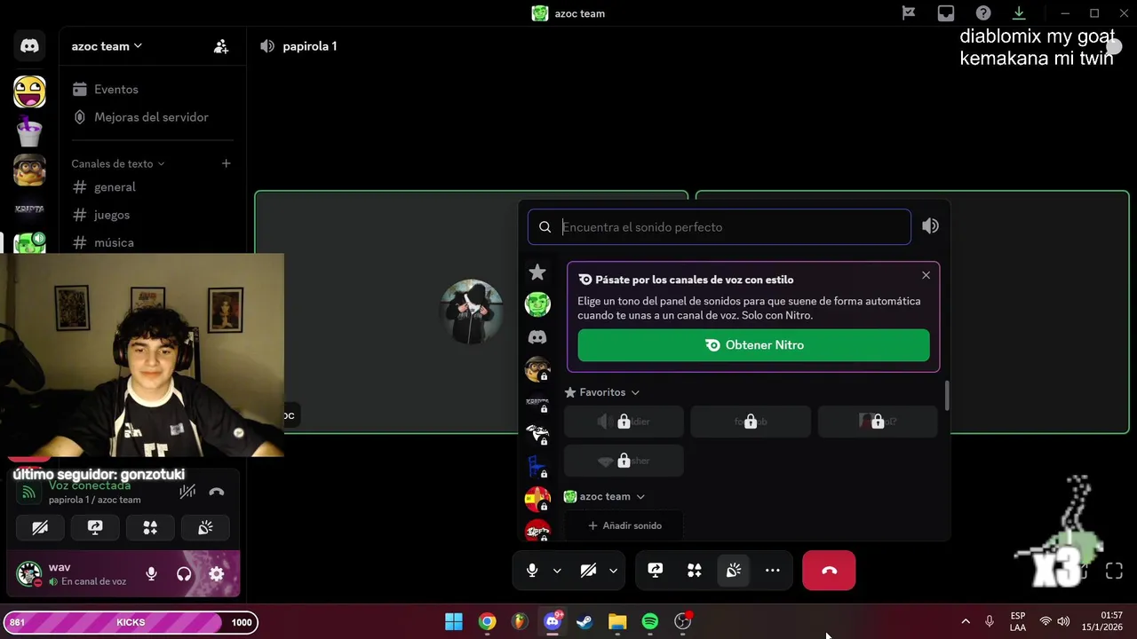This screenshot has height=639, width=1137.
Task: Click user avatar tile in voice call
Action: pyautogui.click(x=472, y=312)
